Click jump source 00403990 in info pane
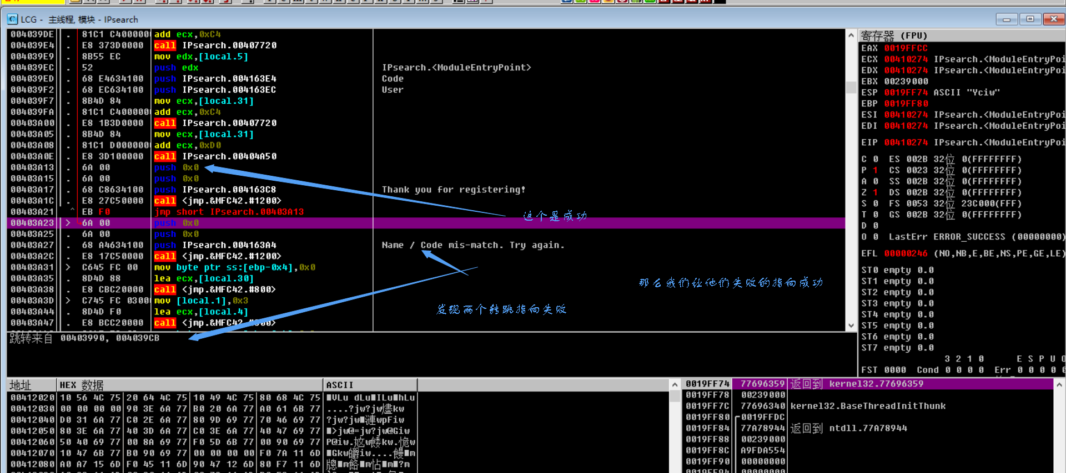The image size is (1066, 473). [x=82, y=338]
